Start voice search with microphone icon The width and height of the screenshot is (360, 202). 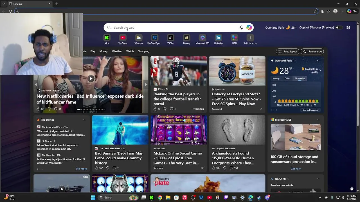coord(241,27)
